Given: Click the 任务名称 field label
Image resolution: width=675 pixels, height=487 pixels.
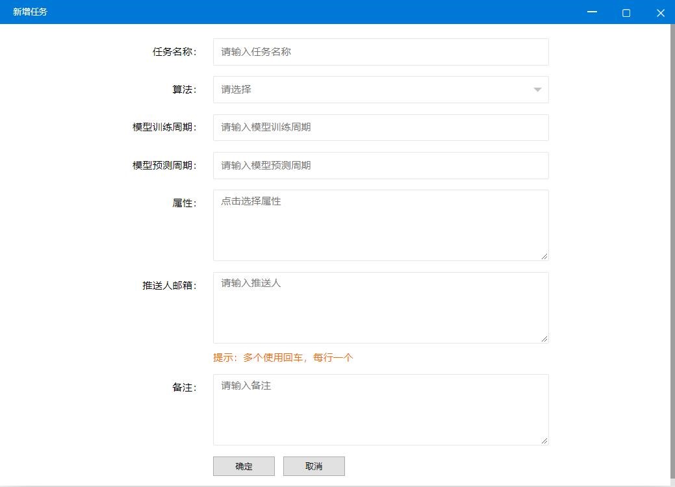Looking at the screenshot, I should (x=174, y=52).
